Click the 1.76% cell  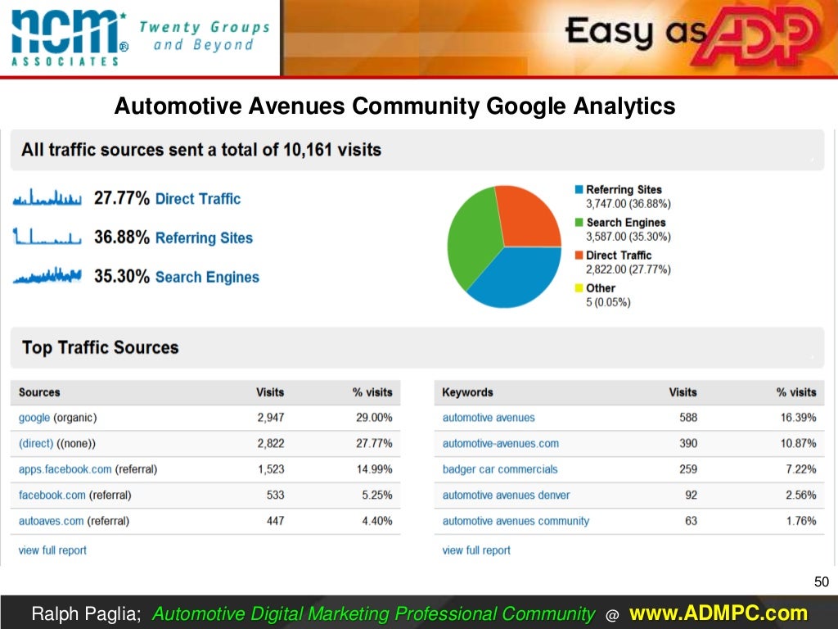coord(801,521)
